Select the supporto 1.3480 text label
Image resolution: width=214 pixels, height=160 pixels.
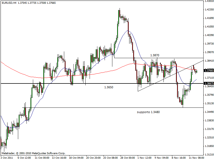point(148,112)
